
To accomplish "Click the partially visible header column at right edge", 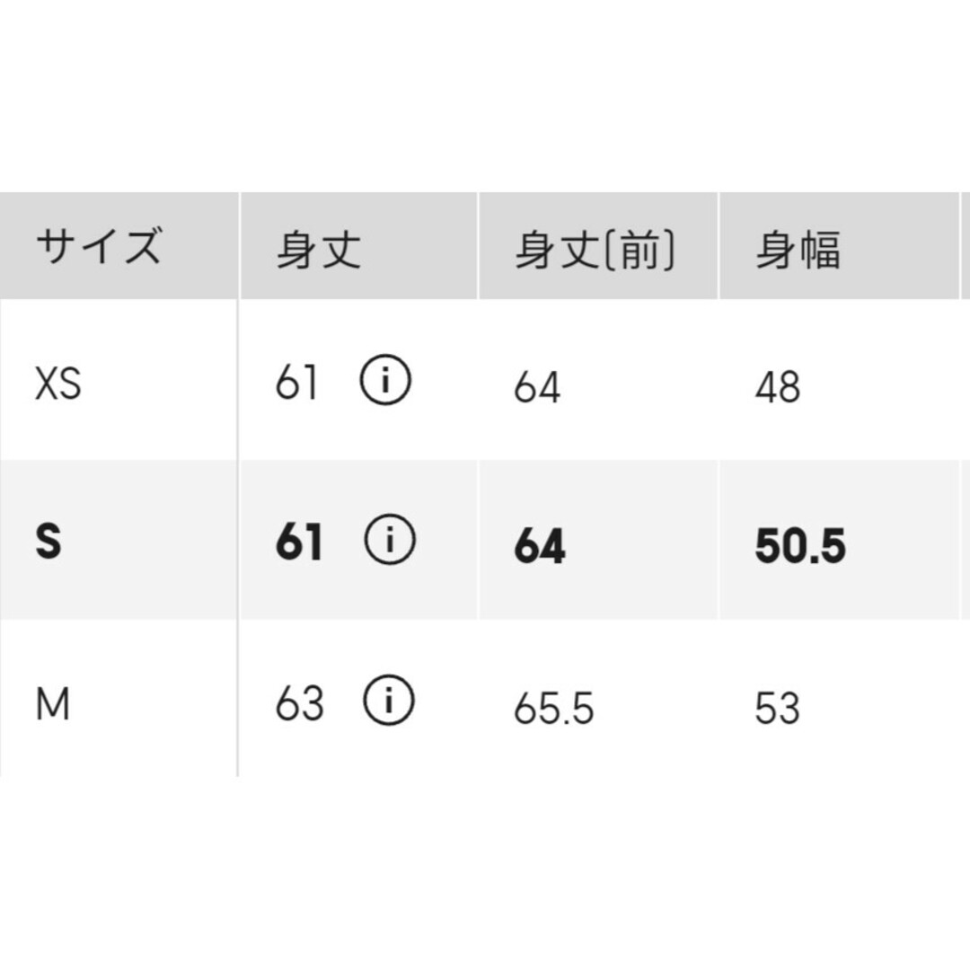I will [x=965, y=246].
